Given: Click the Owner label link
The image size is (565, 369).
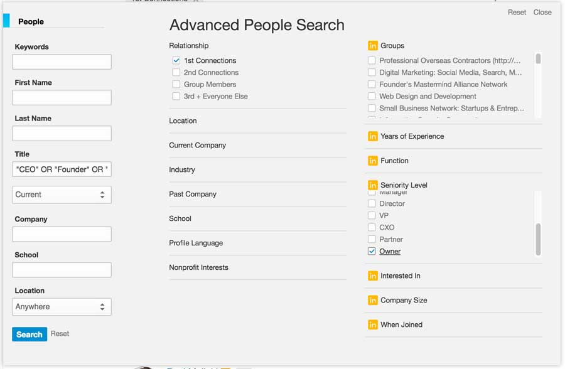Looking at the screenshot, I should pos(390,252).
